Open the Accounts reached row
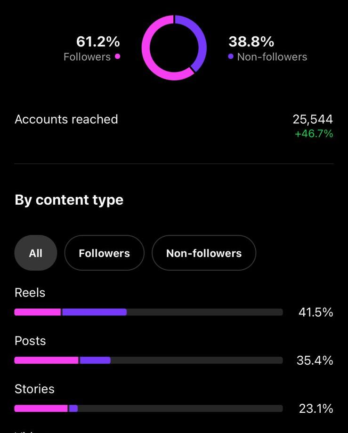348x433 pixels. [174, 126]
